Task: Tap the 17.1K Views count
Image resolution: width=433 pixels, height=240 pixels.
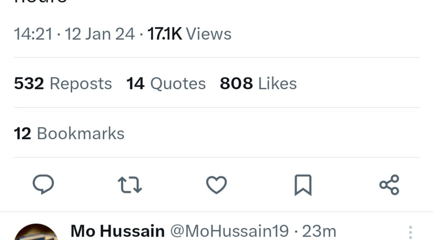Action: tap(164, 34)
